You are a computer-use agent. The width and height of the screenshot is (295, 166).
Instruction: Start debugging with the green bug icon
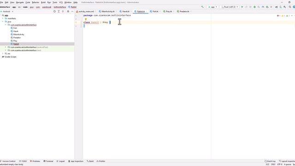[254, 7]
